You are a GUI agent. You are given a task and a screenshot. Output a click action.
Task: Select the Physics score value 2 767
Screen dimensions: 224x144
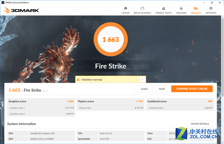point(140,101)
